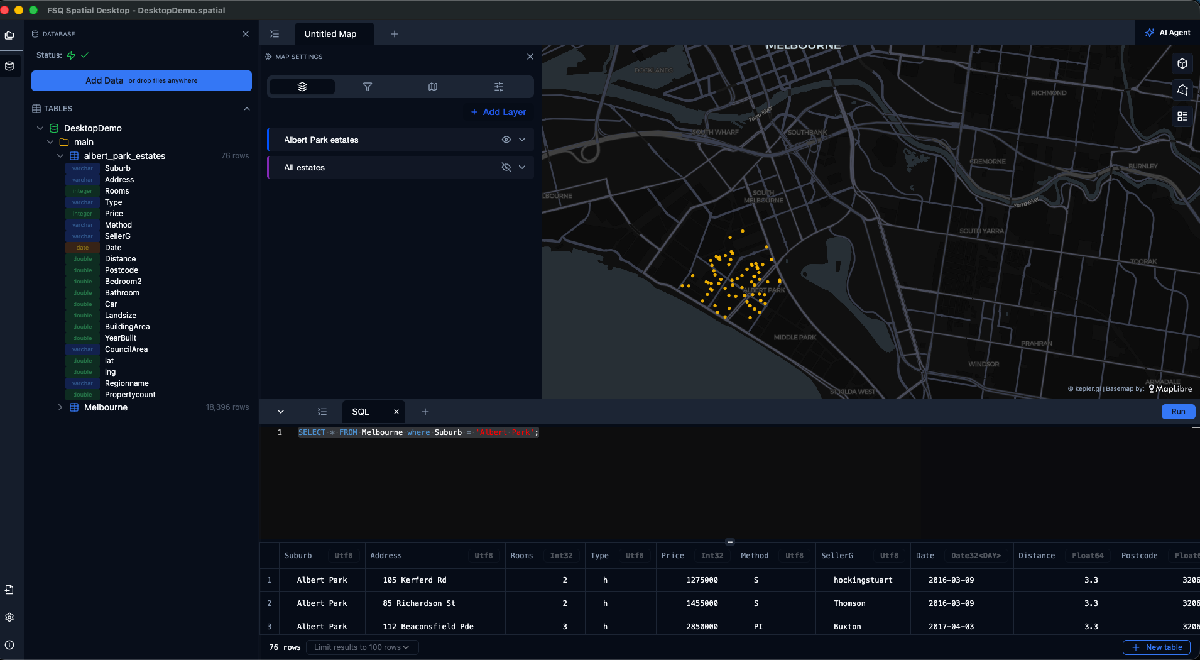Click the draw on map tool icon
Screen dimensions: 1200x660
click(1182, 90)
